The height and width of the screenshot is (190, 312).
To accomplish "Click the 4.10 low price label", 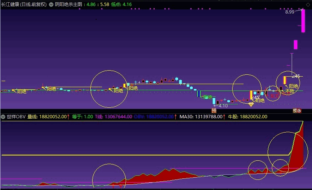I will click(223, 106).
